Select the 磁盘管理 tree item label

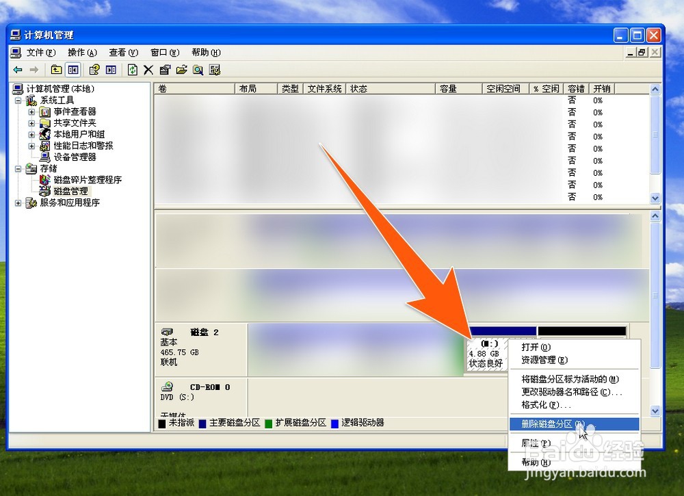tap(70, 191)
